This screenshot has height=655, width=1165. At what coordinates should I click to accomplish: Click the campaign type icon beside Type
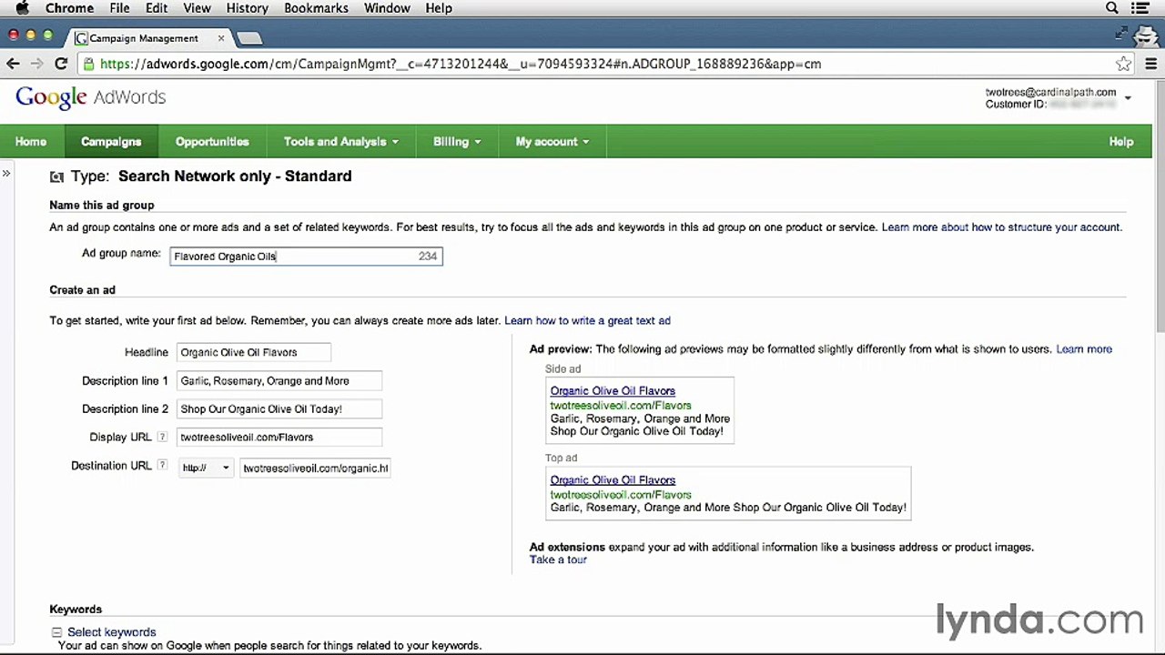[x=56, y=176]
